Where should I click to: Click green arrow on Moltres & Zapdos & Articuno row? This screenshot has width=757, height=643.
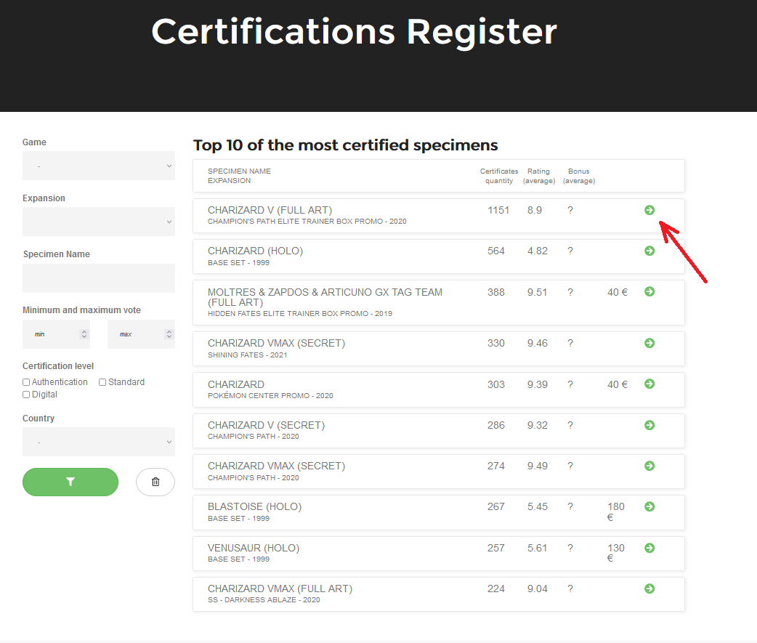click(649, 291)
